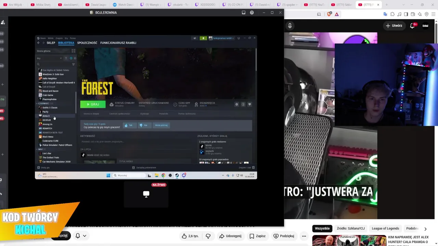Image resolution: width=438 pixels, height=246 pixels.
Task: Open the green Steam notifications bell
Action: 203,38
